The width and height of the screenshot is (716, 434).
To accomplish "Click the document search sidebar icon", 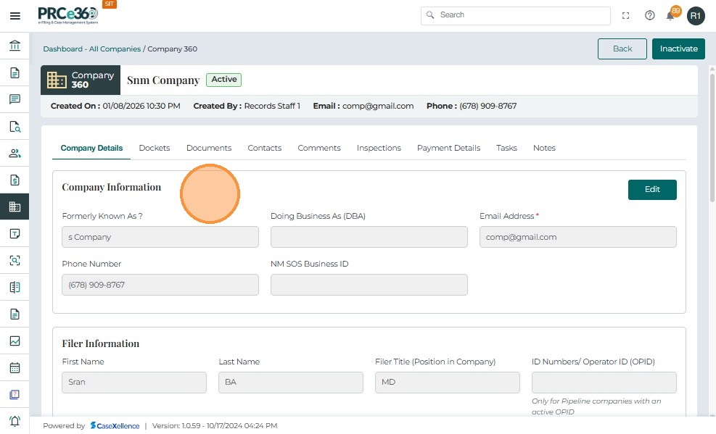I will click(x=15, y=127).
